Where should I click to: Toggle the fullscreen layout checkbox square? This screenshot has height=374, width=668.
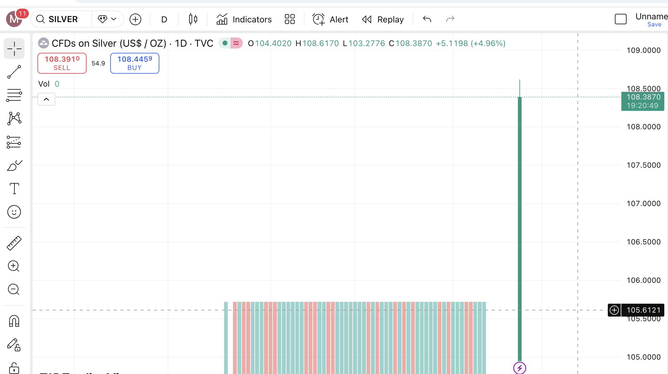click(620, 19)
